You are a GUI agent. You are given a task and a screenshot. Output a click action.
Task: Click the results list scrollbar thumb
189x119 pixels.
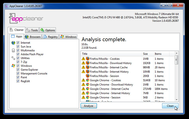pos(176,60)
